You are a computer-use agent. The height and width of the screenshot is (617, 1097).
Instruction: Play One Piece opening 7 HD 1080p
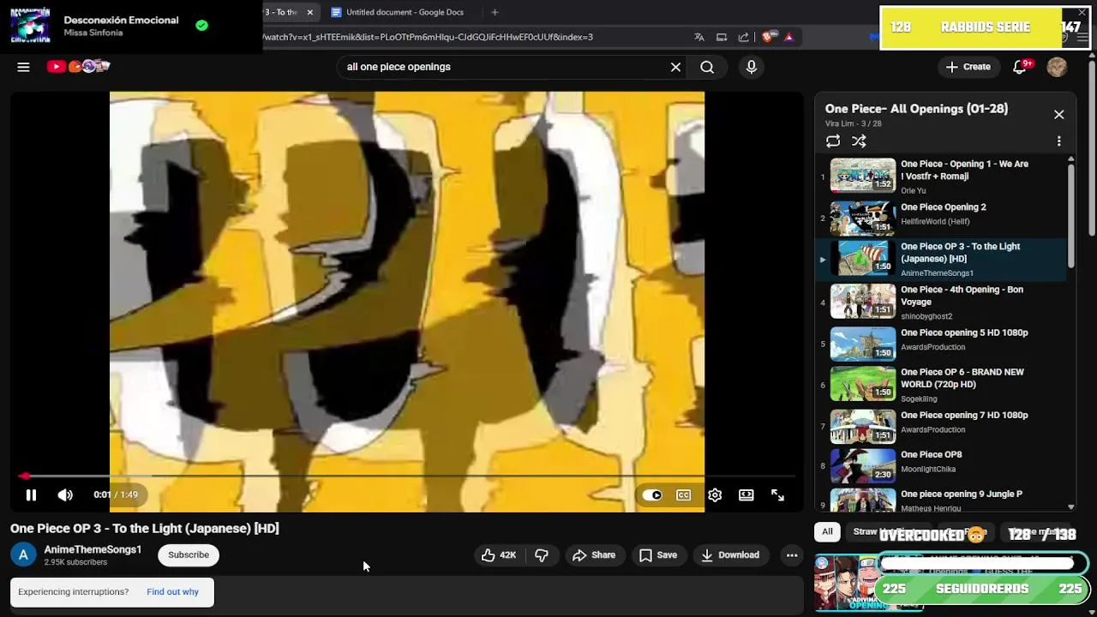pos(942,426)
